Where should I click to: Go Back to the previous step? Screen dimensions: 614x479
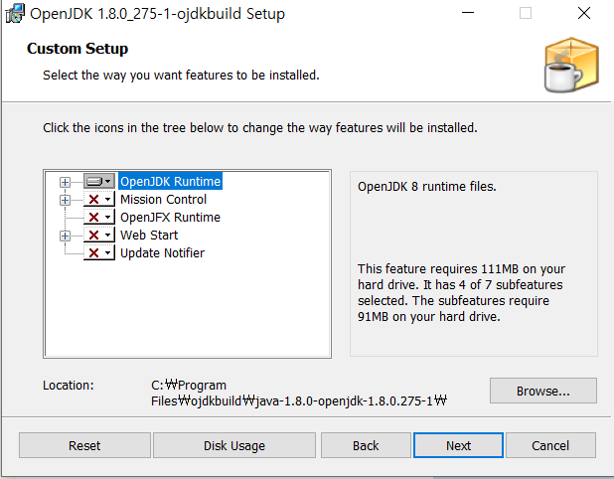pos(366,445)
